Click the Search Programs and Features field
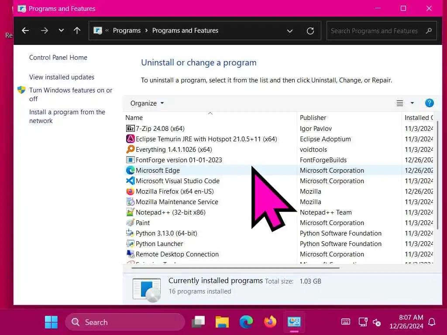447x335 pixels. click(x=382, y=31)
